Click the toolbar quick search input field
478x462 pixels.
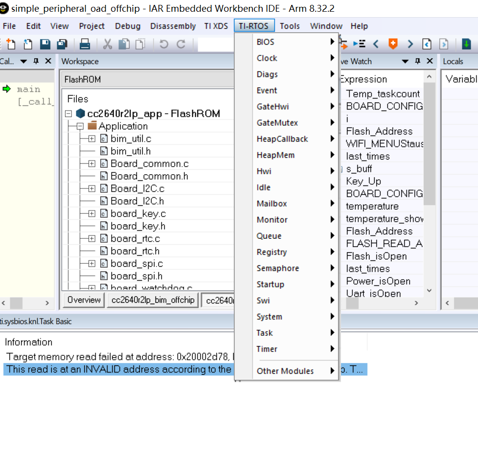[216, 45]
